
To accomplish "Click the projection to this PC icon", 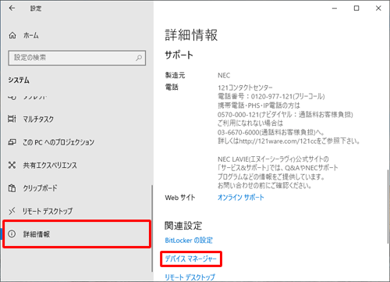I will click(x=12, y=142).
